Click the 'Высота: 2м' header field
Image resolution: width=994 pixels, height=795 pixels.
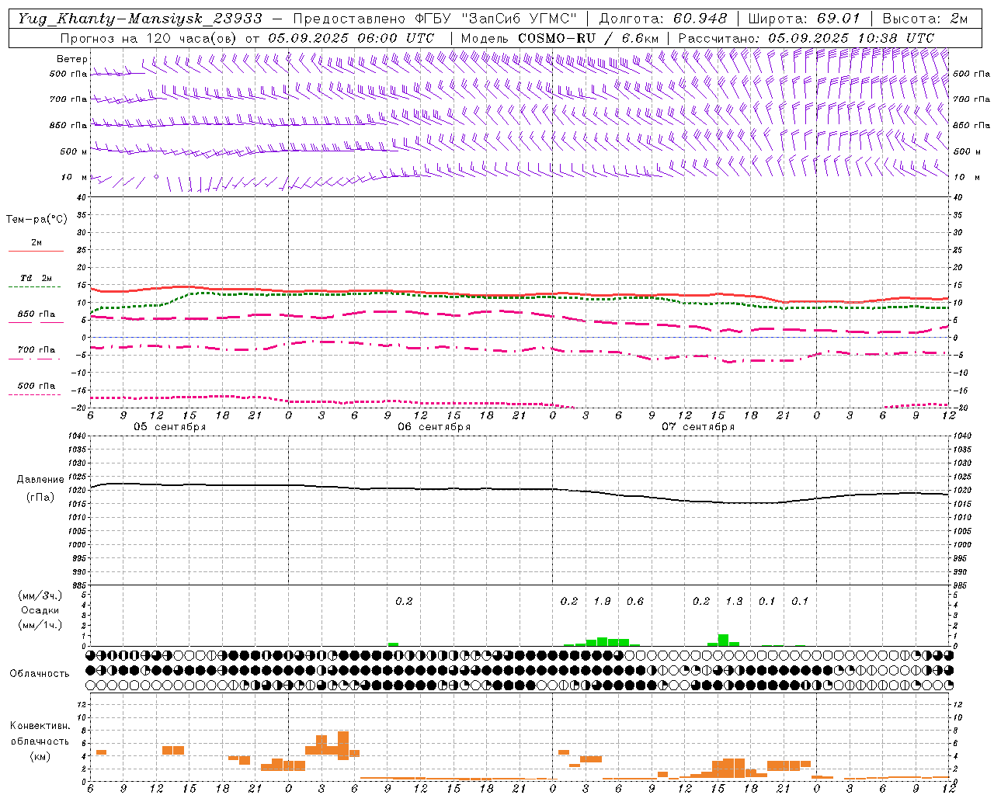click(x=925, y=18)
